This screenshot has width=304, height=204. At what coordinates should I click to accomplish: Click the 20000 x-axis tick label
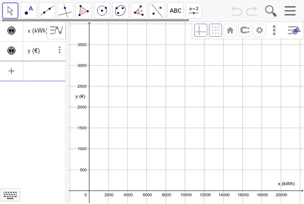(x=282, y=195)
